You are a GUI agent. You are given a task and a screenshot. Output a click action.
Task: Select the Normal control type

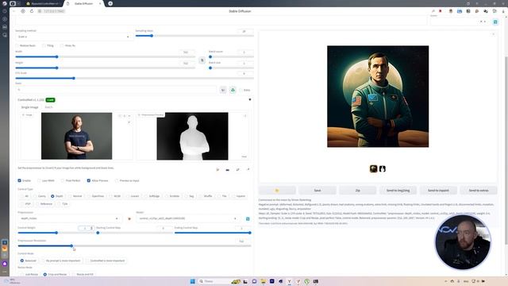click(75, 196)
